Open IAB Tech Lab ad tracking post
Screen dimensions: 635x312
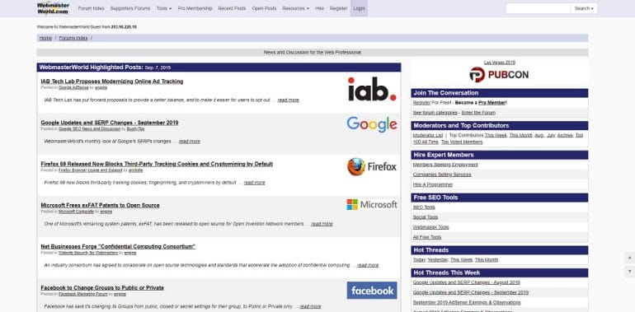pos(112,81)
